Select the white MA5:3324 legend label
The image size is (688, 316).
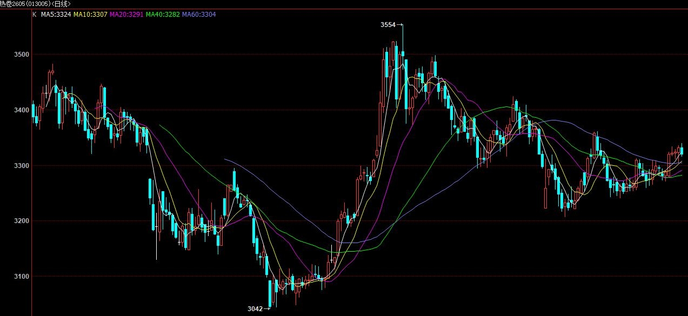pos(56,15)
